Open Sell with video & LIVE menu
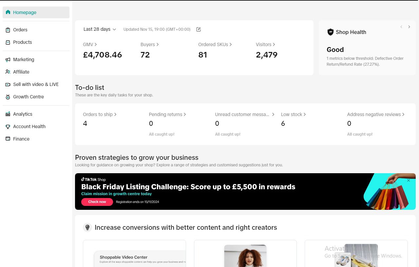 tap(36, 84)
